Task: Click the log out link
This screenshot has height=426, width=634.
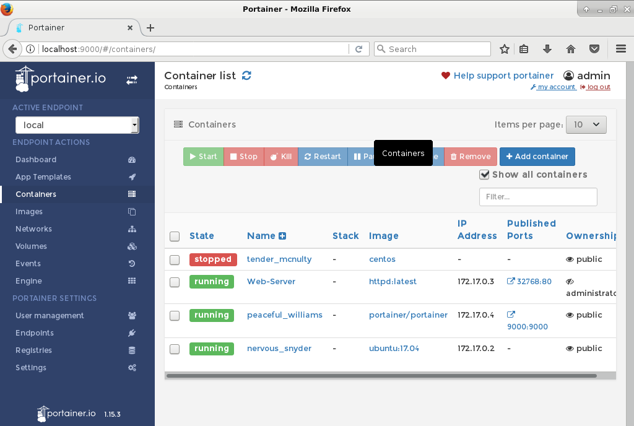Action: (x=595, y=87)
